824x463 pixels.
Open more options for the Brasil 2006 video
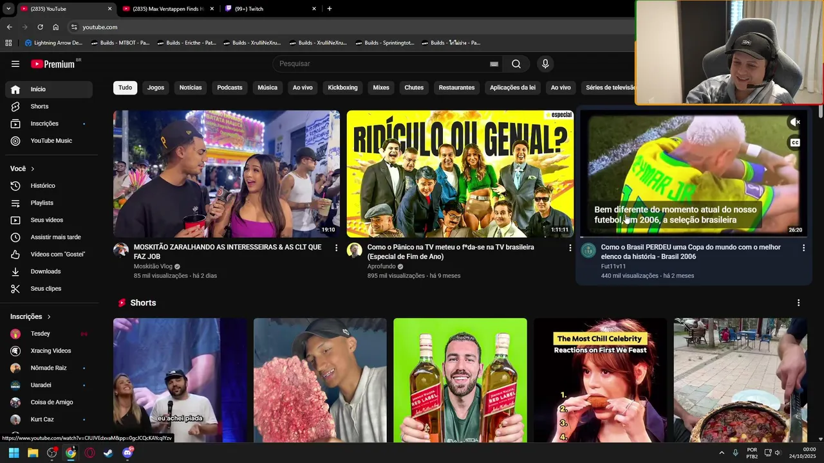pyautogui.click(x=803, y=248)
